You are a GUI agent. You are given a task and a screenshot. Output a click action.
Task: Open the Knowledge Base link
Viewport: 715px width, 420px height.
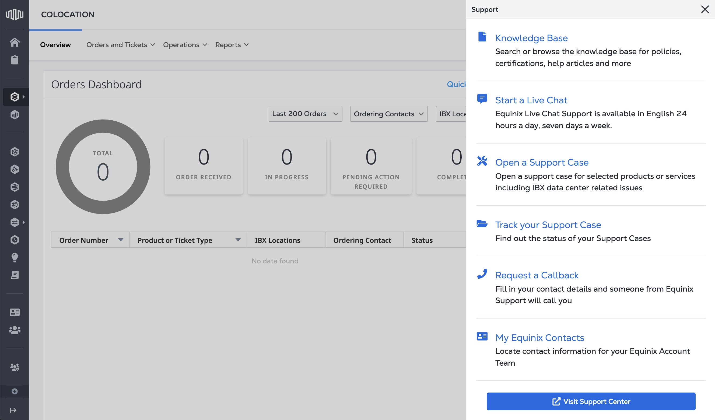531,38
